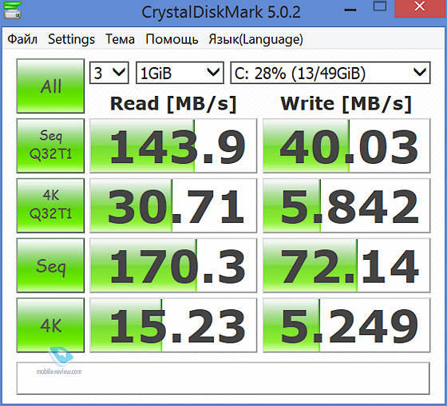Expand the test count dropdown showing 3
This screenshot has height=406, width=447.
click(109, 73)
